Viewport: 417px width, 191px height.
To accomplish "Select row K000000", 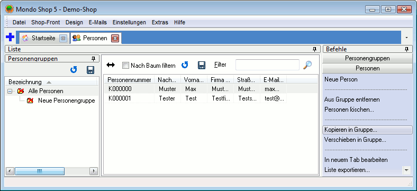I will pos(211,88).
